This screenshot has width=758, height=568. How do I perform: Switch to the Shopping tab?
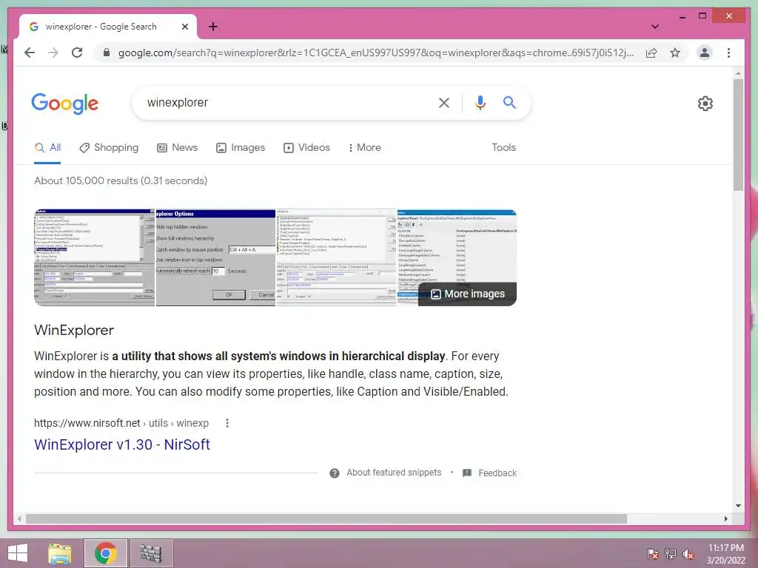click(x=109, y=148)
